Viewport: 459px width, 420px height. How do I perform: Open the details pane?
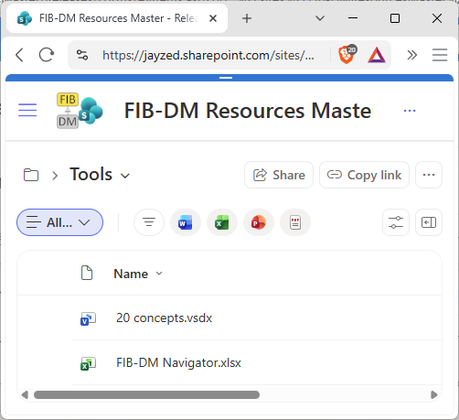pos(429,222)
